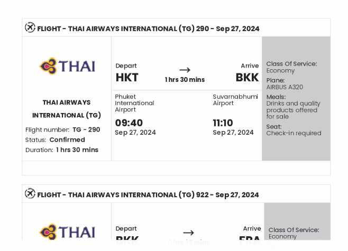Click the flight TG 290 header title
This screenshot has height=251, width=348.
(x=148, y=29)
